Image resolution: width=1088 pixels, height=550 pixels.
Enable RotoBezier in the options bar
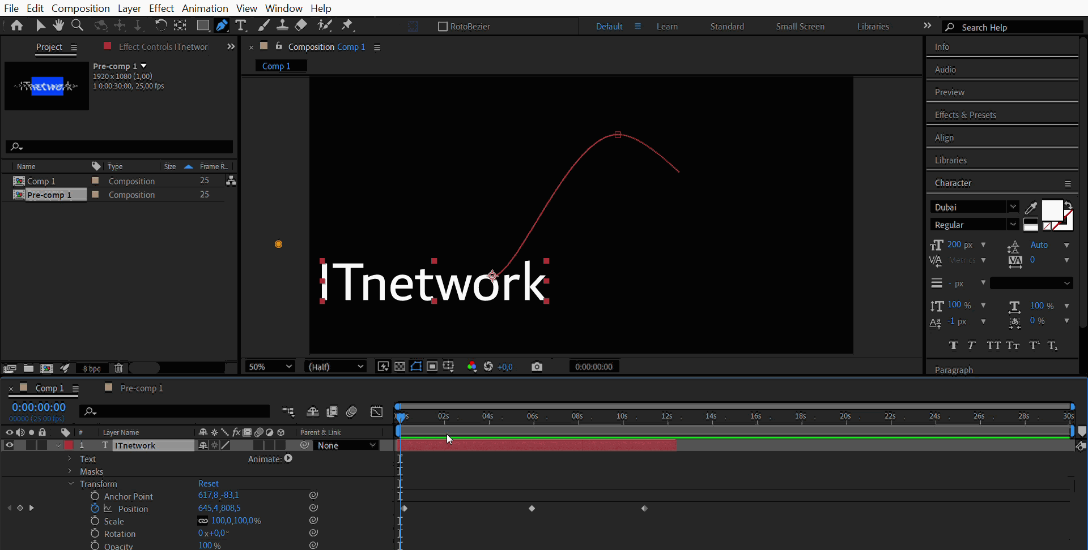tap(444, 26)
